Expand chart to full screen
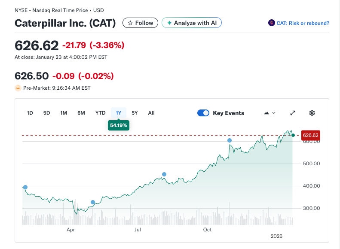Viewport: 340px width, 249px height. pos(293,113)
